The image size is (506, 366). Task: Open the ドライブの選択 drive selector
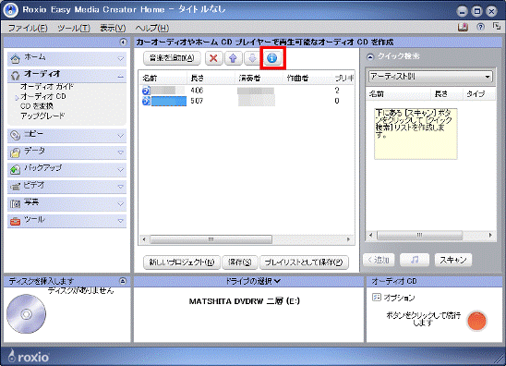[x=253, y=281]
